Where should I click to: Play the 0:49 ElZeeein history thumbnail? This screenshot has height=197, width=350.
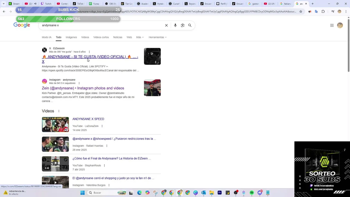(55, 164)
